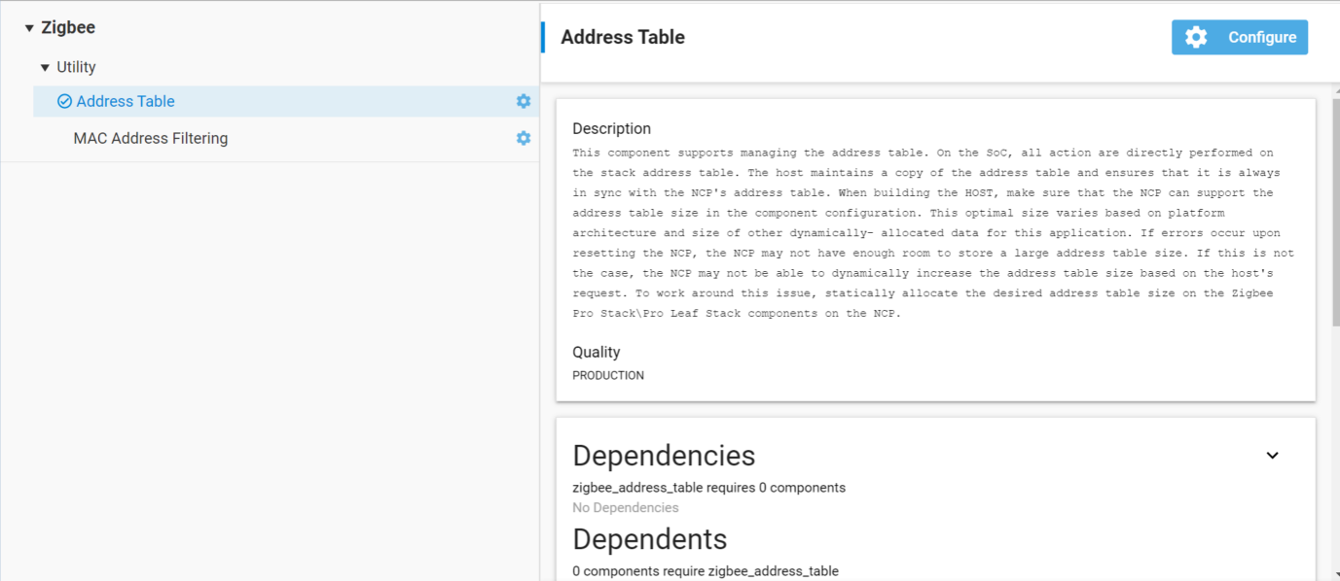Select Address Table in the component tree
The height and width of the screenshot is (581, 1340).
click(x=126, y=102)
